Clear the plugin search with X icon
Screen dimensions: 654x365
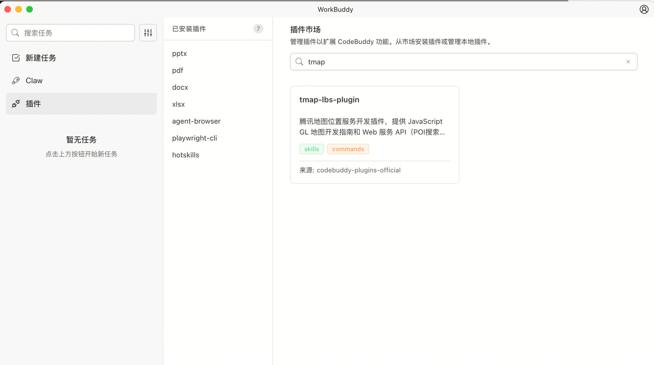(628, 62)
